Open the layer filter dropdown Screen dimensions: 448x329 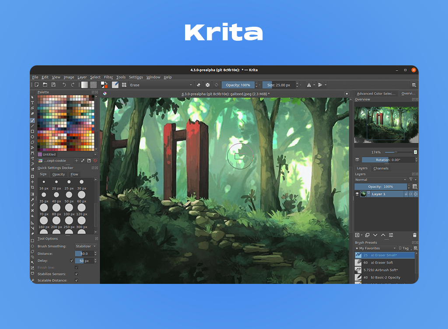413,179
